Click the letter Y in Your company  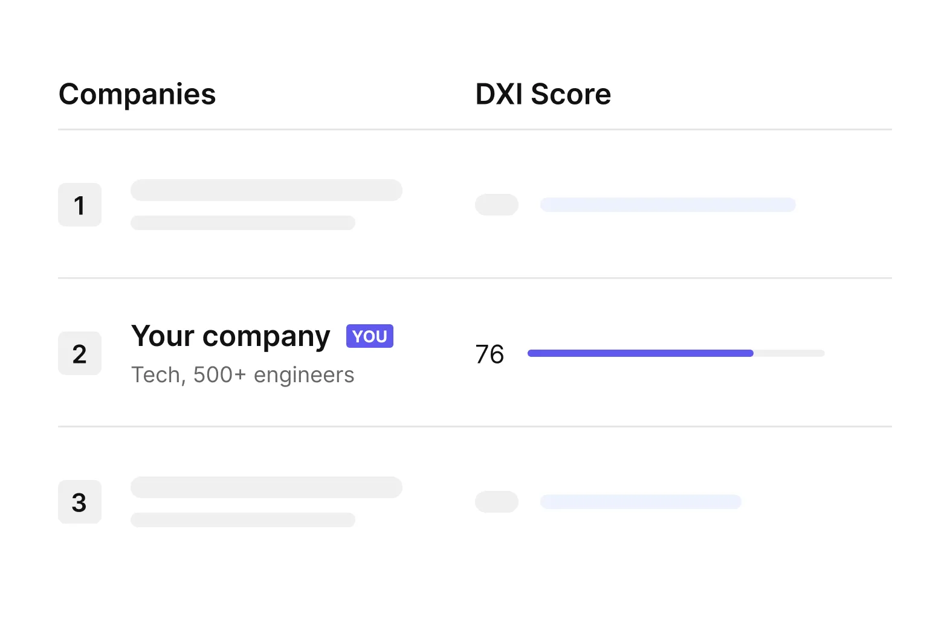(141, 336)
